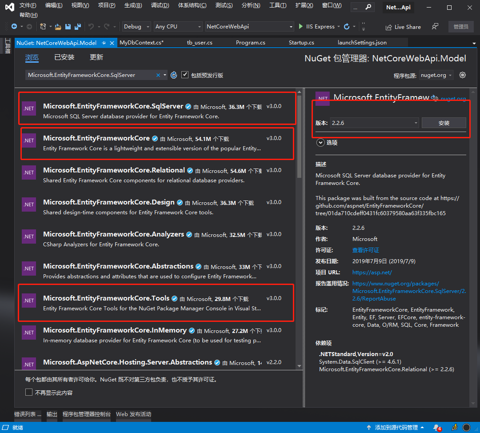
Task: Clear the NuGet search box text
Action: [x=158, y=75]
